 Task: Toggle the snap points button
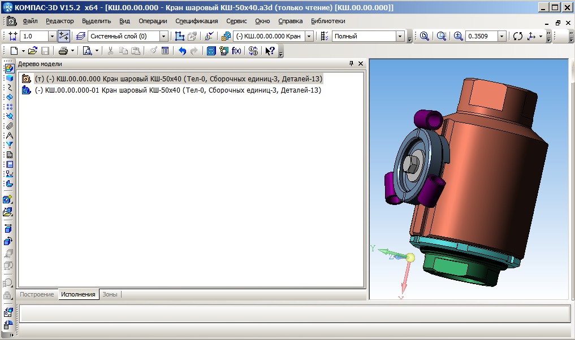click(64, 36)
